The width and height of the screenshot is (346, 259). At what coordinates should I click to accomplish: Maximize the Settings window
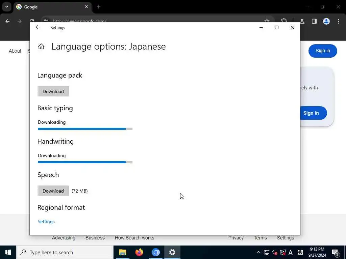(x=277, y=27)
